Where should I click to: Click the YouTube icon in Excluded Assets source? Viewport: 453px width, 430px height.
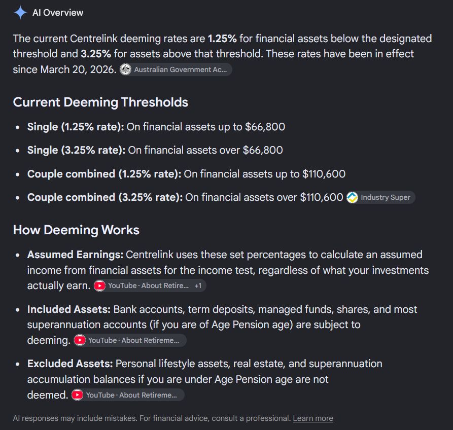click(78, 395)
